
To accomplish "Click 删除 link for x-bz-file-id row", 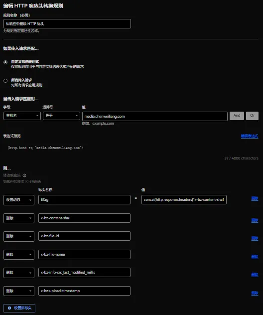I will coord(255,238).
